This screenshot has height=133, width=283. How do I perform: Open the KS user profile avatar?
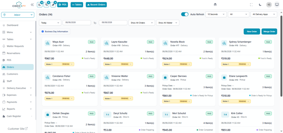[x=269, y=5]
